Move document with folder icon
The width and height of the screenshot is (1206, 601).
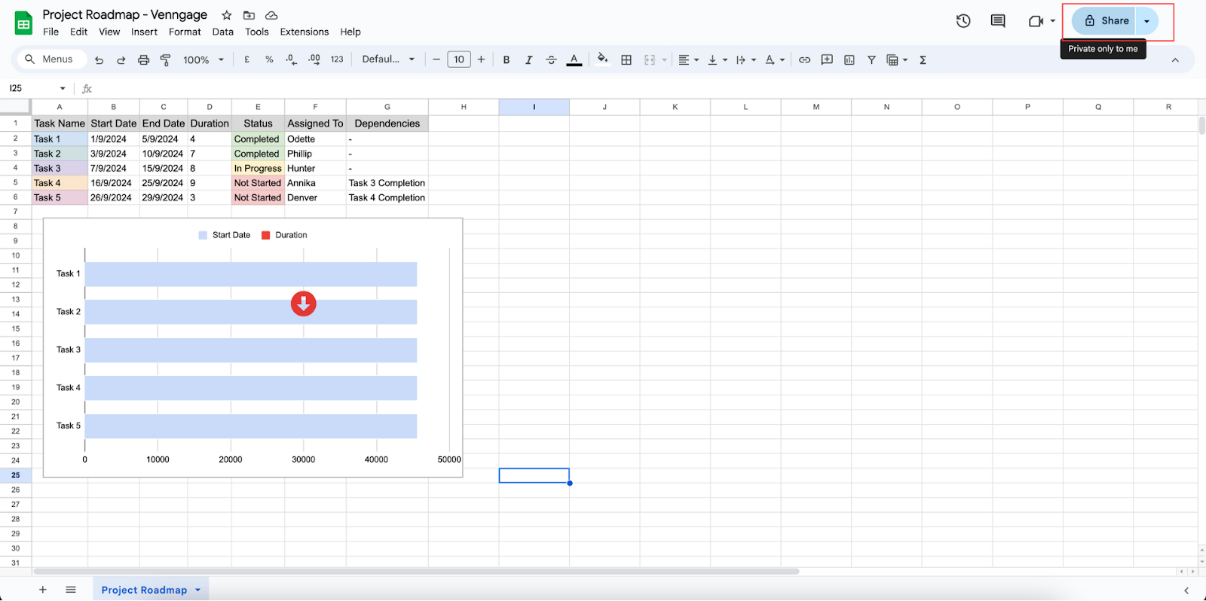click(x=249, y=15)
